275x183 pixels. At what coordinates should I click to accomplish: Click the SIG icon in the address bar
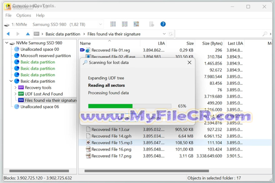pyautogui.click(x=37, y=34)
